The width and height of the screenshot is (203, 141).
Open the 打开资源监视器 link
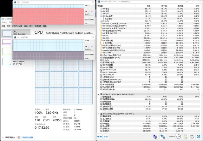point(27,138)
